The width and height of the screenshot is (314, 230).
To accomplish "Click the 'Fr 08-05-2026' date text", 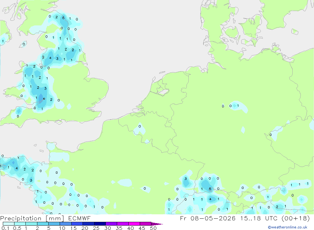I will click(x=208, y=218).
